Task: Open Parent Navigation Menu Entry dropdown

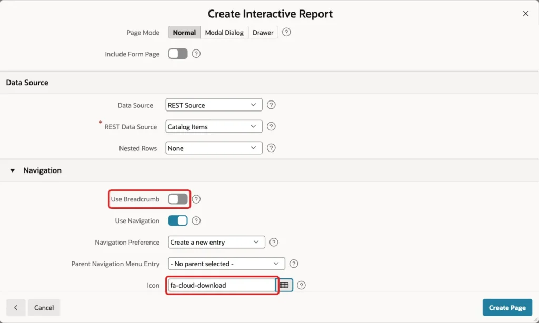Action: (226, 264)
